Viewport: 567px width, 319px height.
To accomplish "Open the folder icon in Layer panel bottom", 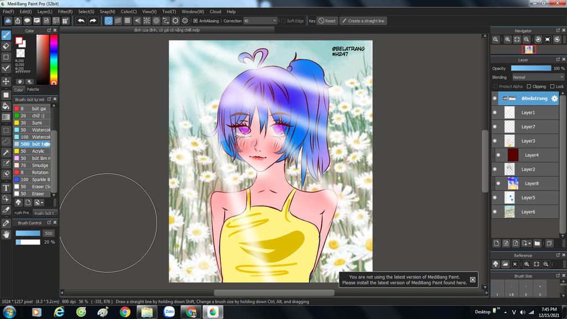I will [x=537, y=244].
